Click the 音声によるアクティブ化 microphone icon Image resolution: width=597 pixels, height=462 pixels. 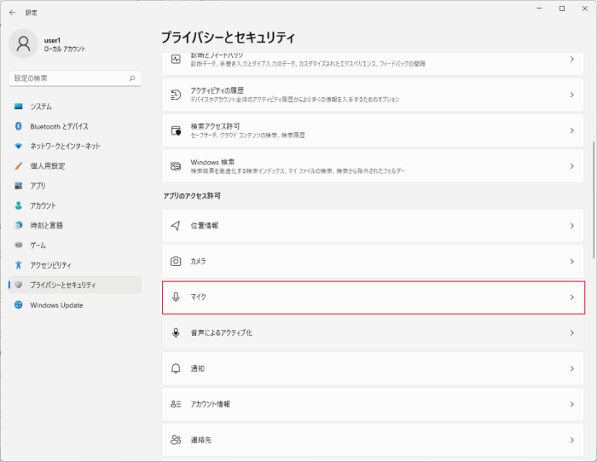[x=176, y=333]
